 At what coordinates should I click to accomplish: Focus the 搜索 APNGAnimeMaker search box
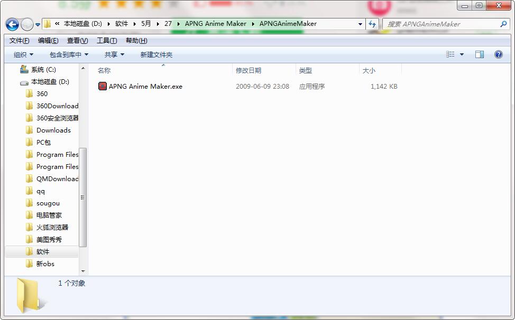pos(446,24)
